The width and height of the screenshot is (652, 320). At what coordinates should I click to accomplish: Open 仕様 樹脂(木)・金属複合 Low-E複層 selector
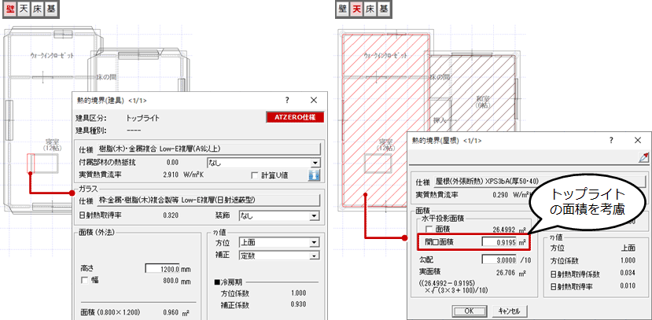click(208, 149)
